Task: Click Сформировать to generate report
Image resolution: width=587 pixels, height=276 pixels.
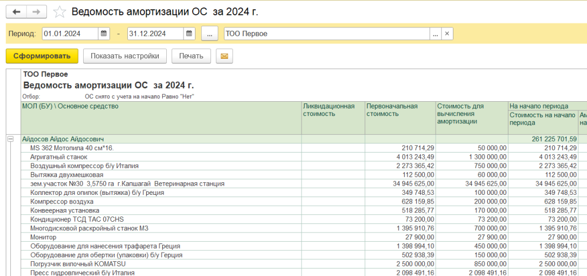Action: click(41, 56)
